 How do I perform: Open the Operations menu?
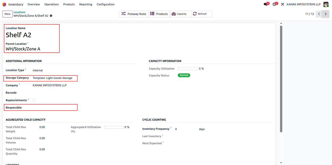pyautogui.click(x=51, y=4)
